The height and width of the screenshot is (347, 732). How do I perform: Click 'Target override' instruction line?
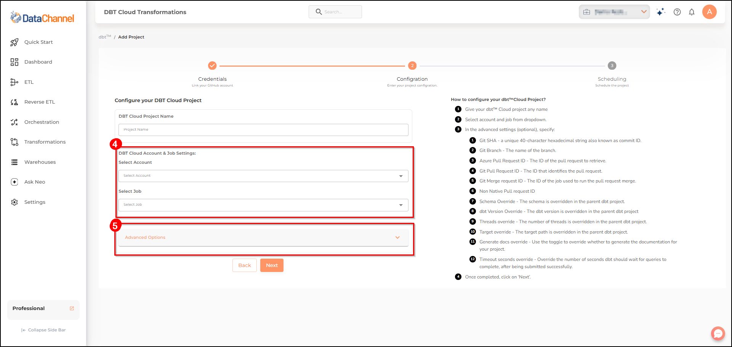point(554,232)
